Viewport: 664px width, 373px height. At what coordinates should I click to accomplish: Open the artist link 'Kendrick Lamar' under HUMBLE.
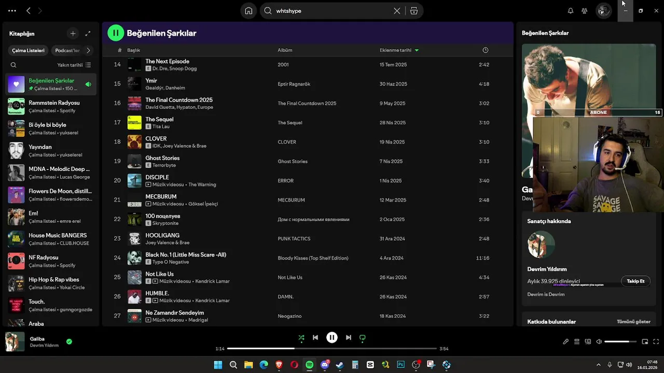212,300
